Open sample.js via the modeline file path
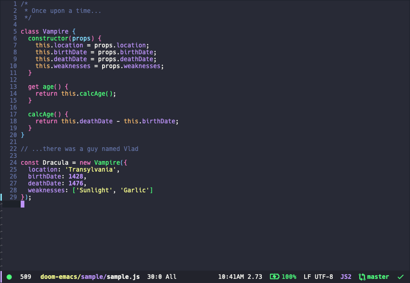The width and height of the screenshot is (410, 283). point(124,277)
